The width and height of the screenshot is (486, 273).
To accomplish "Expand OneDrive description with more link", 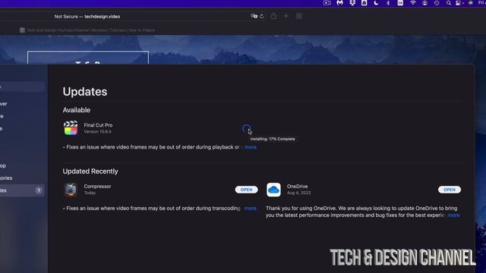I will point(453,215).
